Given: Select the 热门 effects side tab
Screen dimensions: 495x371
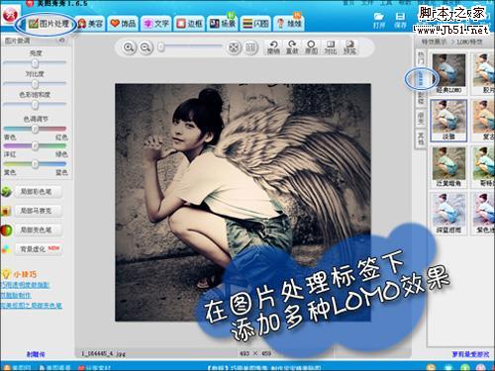Looking at the screenshot, I should pos(421,57).
